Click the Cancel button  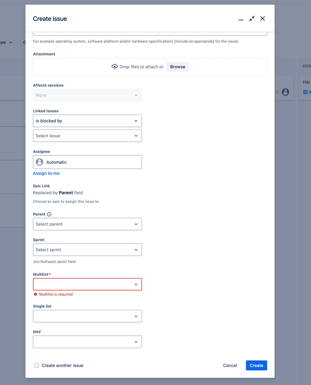(x=230, y=365)
